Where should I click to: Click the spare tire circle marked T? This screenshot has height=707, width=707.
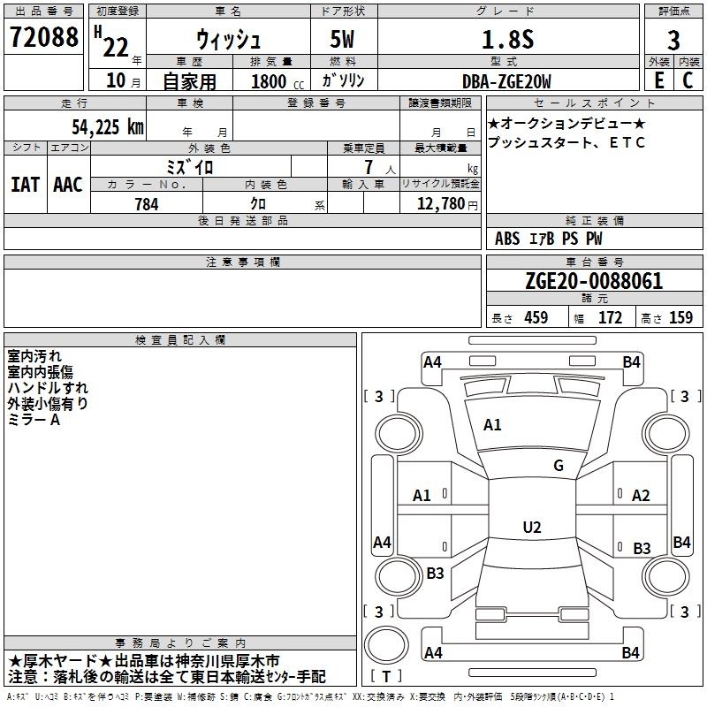(386, 645)
